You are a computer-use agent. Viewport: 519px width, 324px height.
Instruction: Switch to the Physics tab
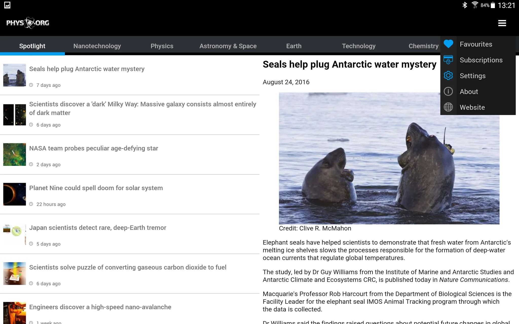tap(162, 46)
